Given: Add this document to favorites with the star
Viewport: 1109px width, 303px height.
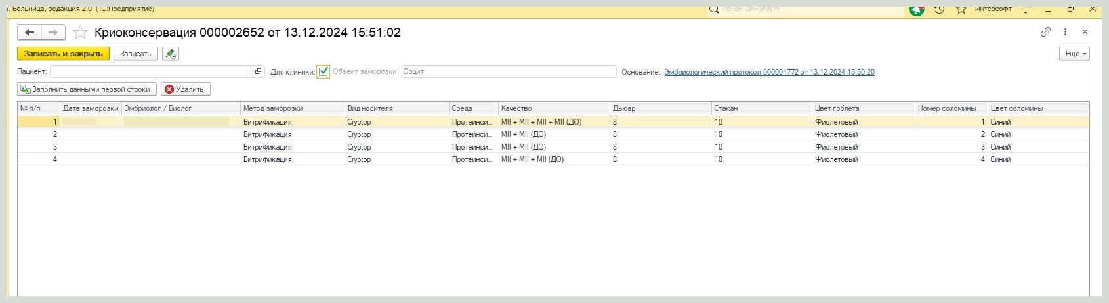Looking at the screenshot, I should 80,32.
